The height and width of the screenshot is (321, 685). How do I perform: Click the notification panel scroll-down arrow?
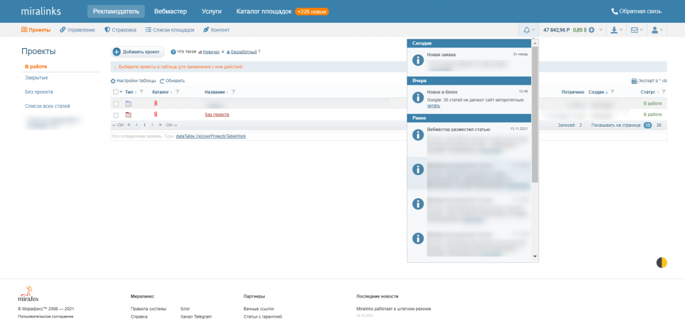pyautogui.click(x=534, y=256)
